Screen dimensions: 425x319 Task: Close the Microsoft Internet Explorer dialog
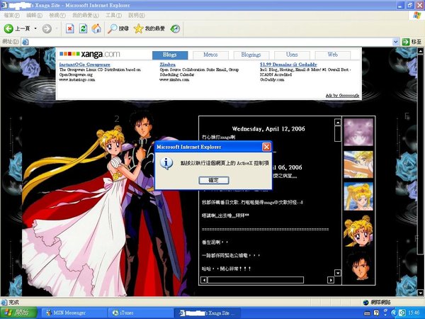tap(266, 147)
